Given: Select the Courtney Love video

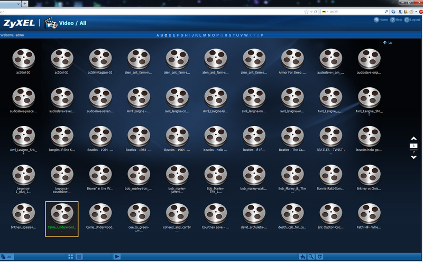Looking at the screenshot, I should point(215,216).
